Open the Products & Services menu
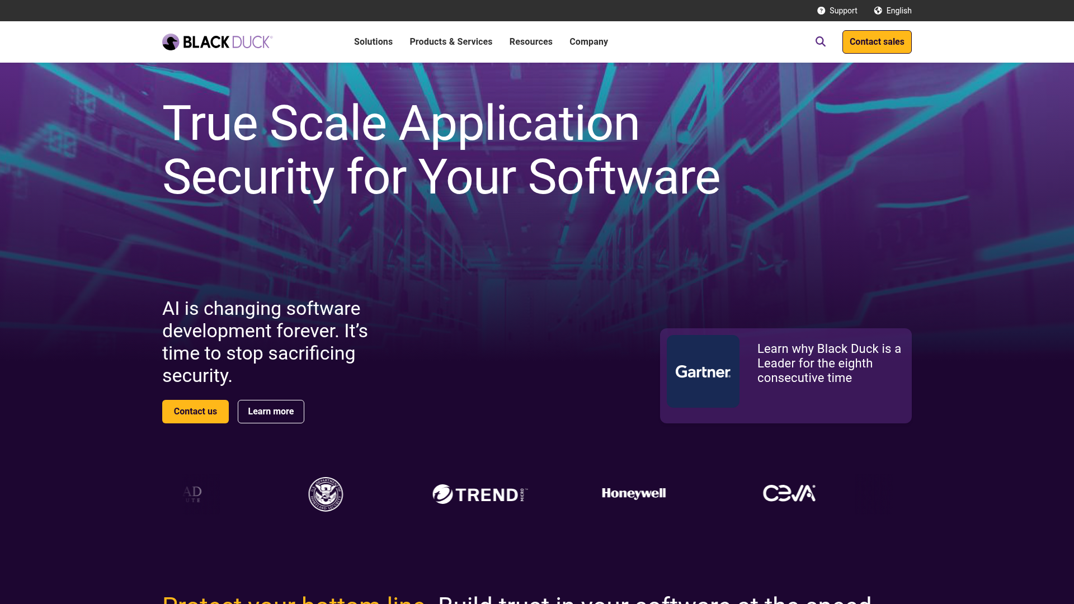The width and height of the screenshot is (1074, 604). coord(451,41)
